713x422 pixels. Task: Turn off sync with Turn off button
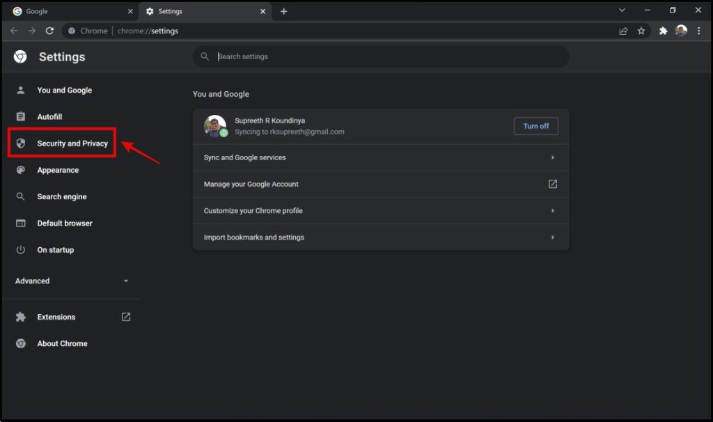[535, 126]
